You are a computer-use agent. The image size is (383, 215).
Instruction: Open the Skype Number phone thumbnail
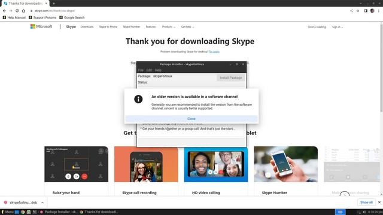tap(286, 164)
